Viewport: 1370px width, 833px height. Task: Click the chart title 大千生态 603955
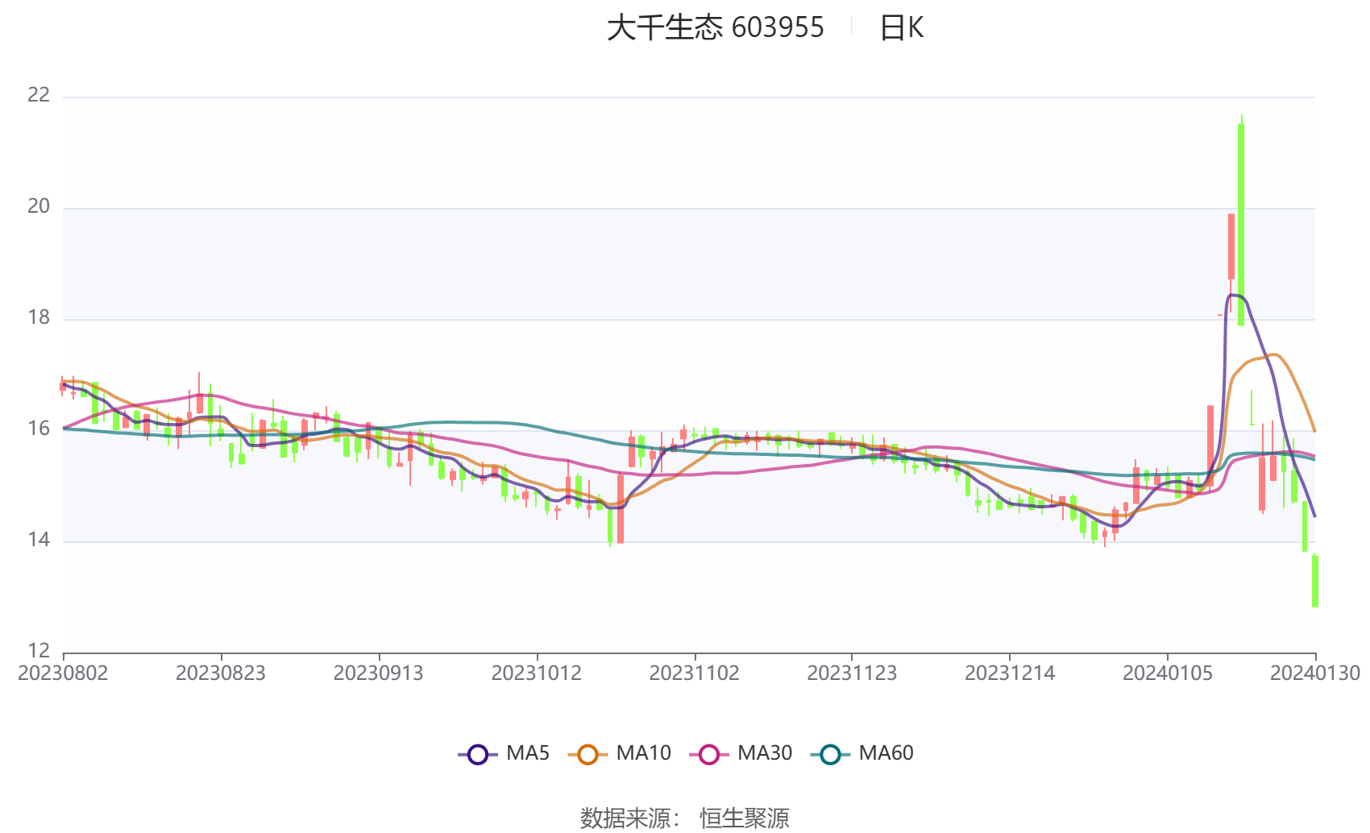click(716, 28)
